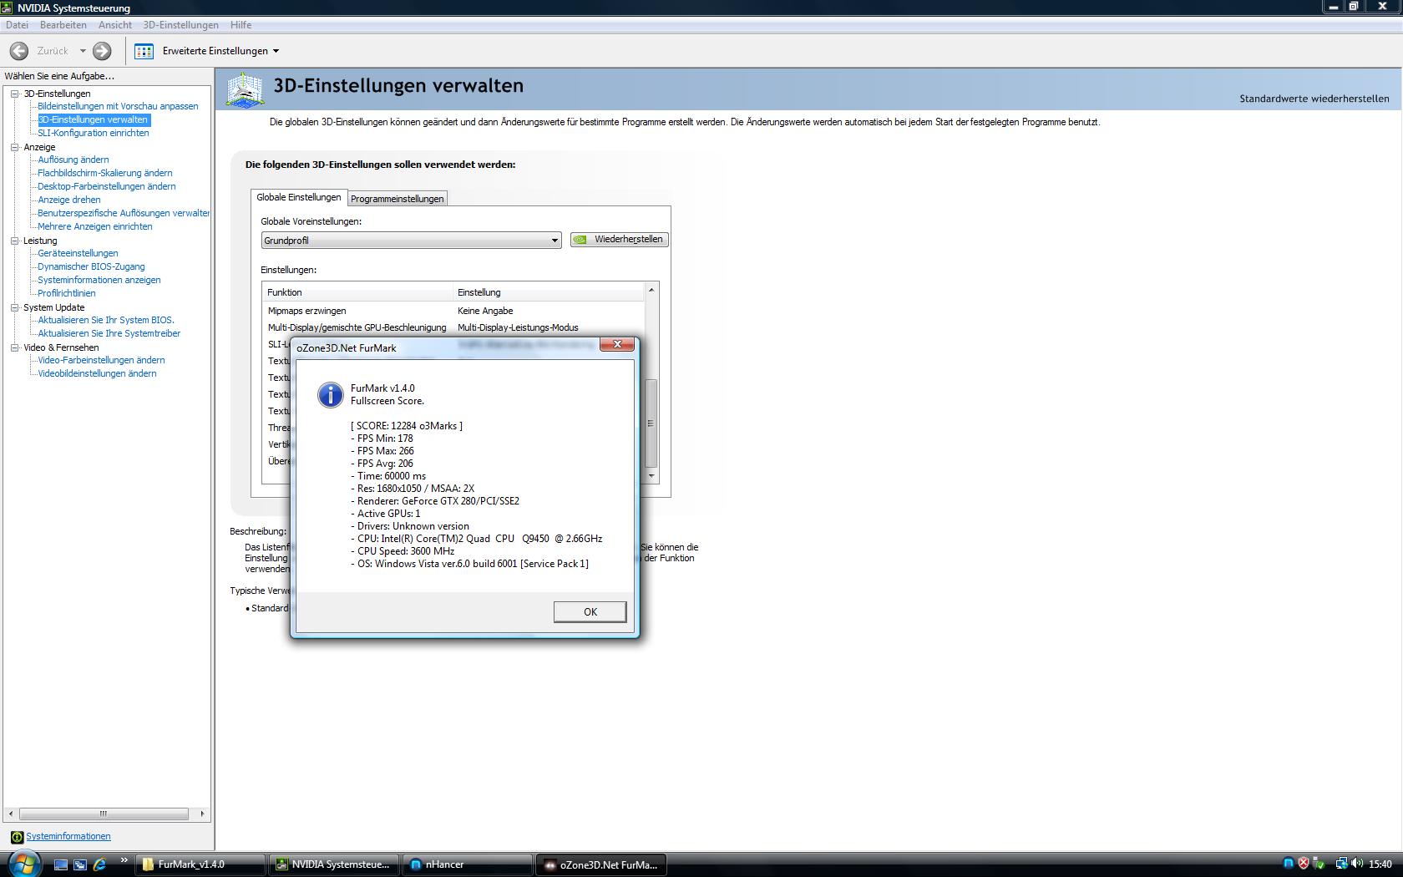This screenshot has height=877, width=1403.
Task: Switch to NVIDIA Systemsteuerung taskbar button
Action: pyautogui.click(x=334, y=864)
